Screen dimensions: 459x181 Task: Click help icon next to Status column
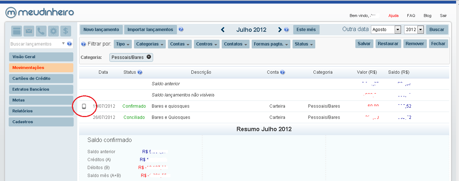click(x=140, y=72)
